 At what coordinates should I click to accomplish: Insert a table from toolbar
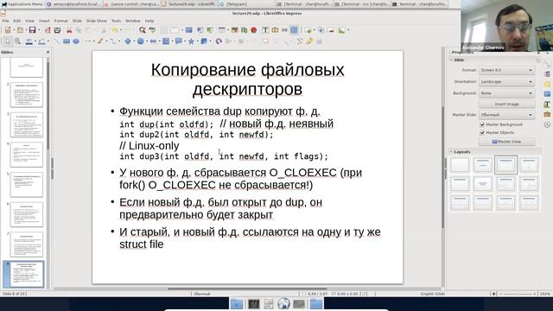[x=221, y=30]
